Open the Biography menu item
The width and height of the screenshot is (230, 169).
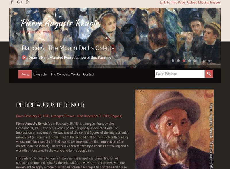pos(40,74)
